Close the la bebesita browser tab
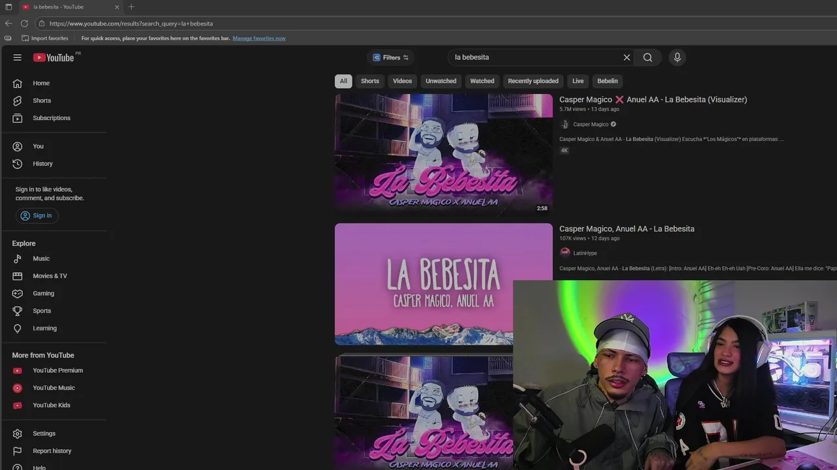The image size is (837, 470). 117,7
